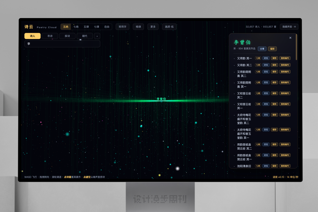Click the 分享 button for 李曾伯
Image resolution: width=318 pixels, height=212 pixels.
coord(262,49)
